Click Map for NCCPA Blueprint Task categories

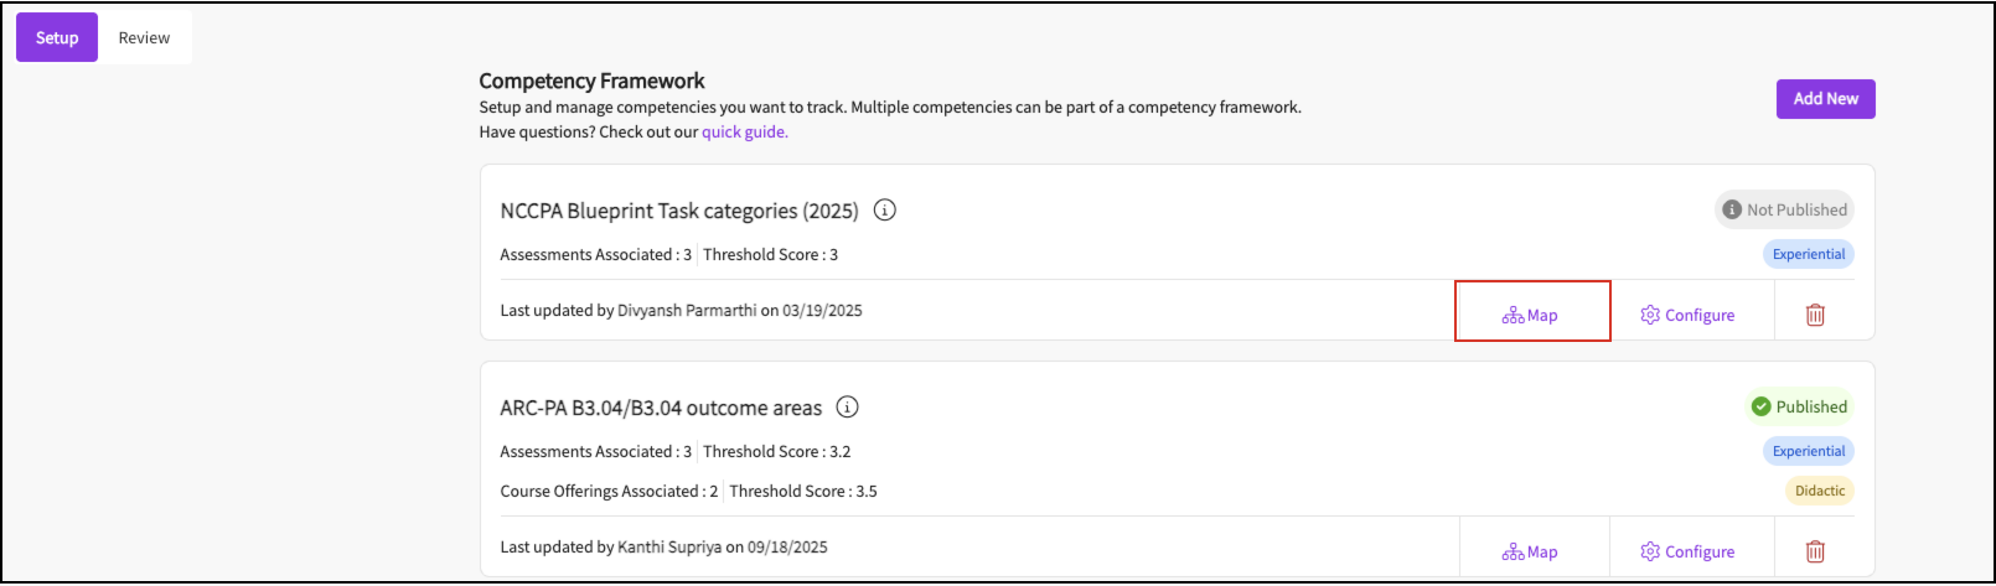tap(1530, 315)
